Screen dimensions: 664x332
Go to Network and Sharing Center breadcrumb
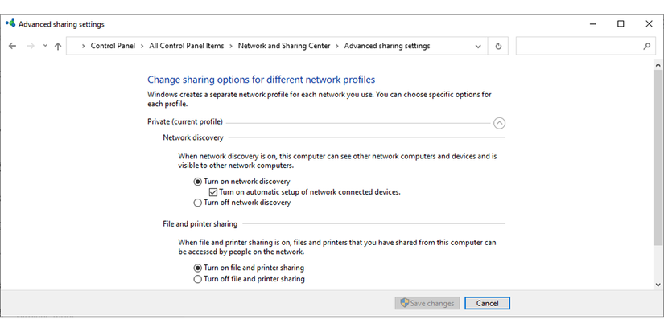click(x=284, y=47)
